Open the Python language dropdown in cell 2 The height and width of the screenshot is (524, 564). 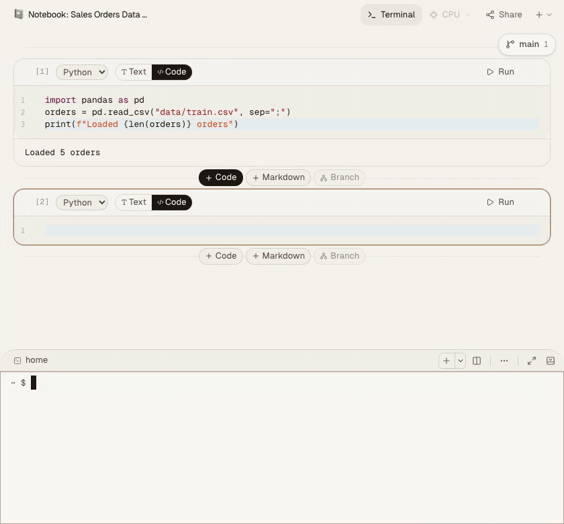82,202
